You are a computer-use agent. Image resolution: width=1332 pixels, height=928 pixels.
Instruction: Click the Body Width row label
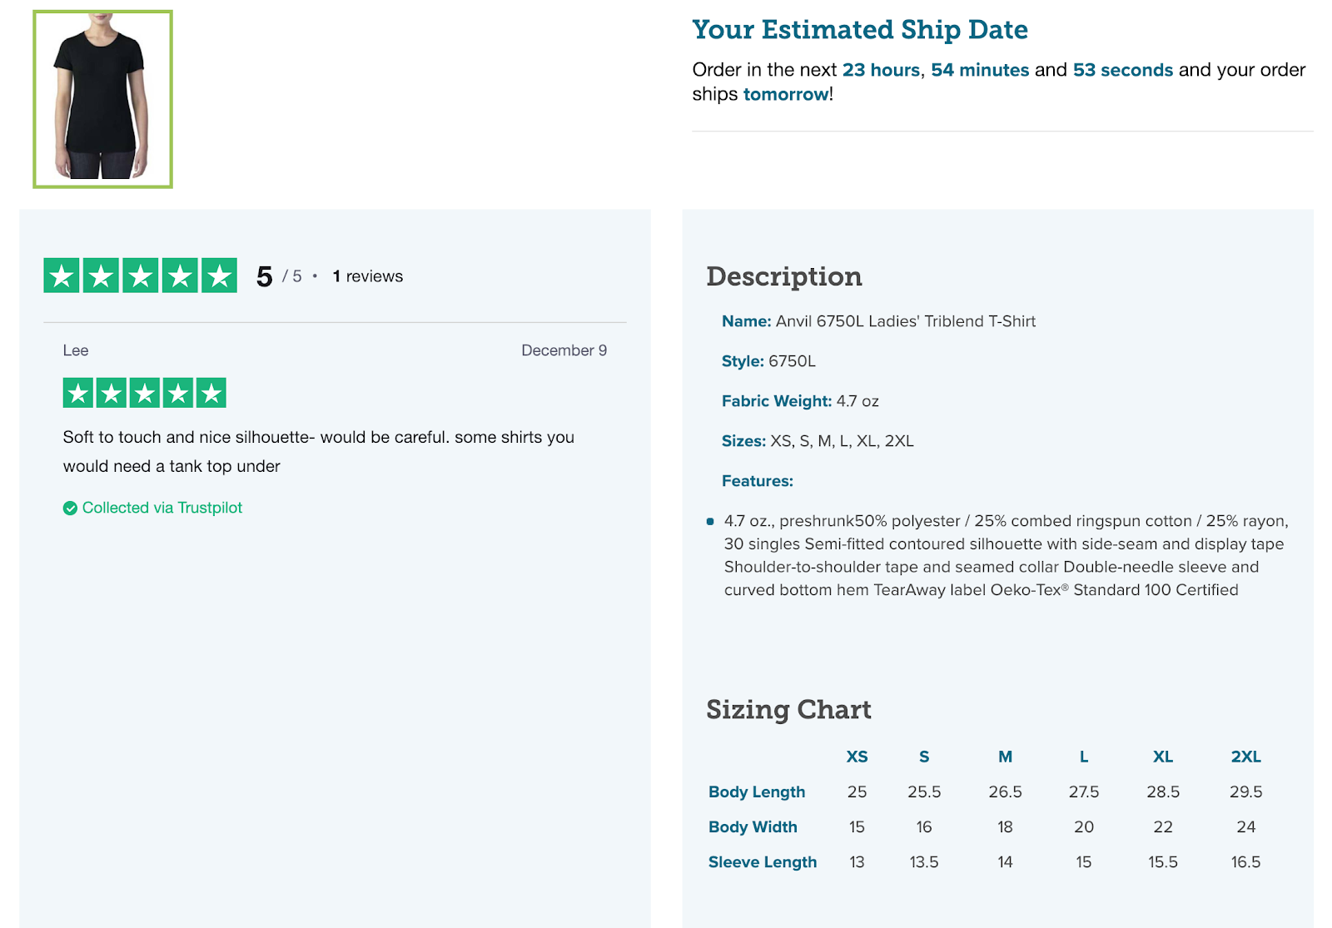[x=753, y=826]
